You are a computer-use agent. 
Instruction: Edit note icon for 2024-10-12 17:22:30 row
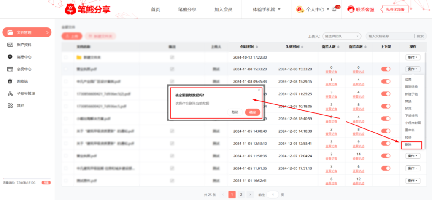point(172,57)
